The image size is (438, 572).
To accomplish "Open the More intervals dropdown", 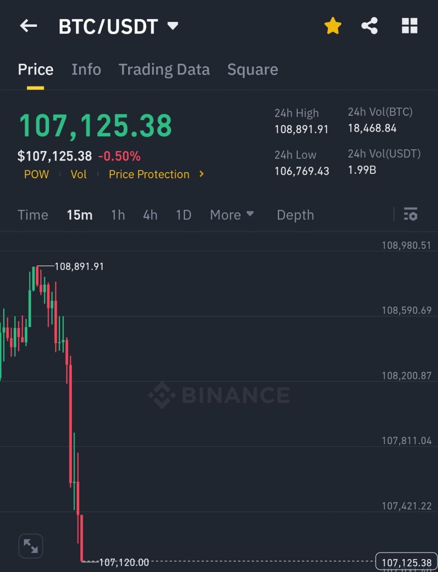I will [x=232, y=215].
